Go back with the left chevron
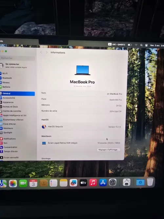Image resolution: width=164 pixels, height=219 pixels. 41,52
